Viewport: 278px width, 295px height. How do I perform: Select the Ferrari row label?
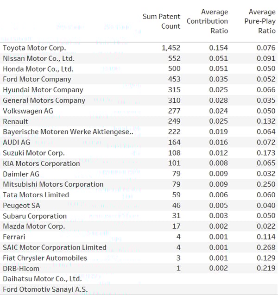pos(14,237)
